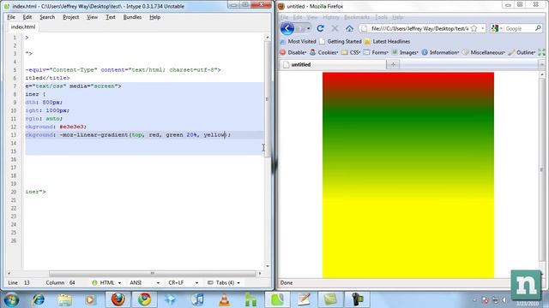
Task: Click the editor vertical scrollbar
Action: pyautogui.click(x=268, y=99)
